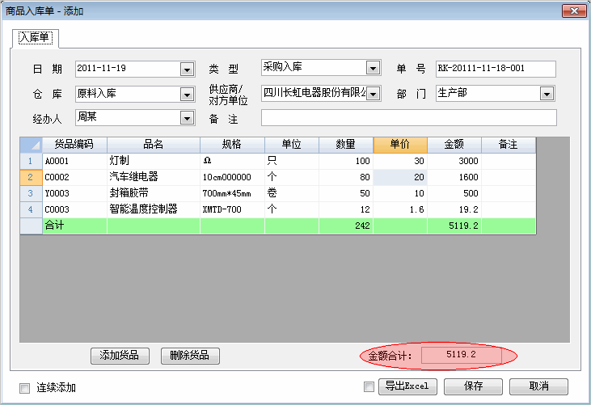Enable the 连续添加 checkbox
This screenshot has height=405, width=591.
tap(24, 387)
